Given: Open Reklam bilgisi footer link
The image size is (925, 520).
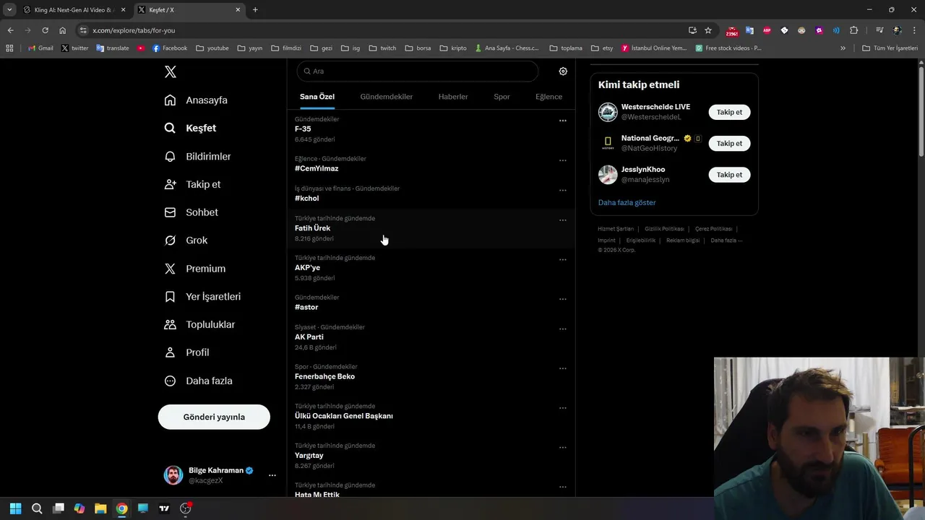Looking at the screenshot, I should pyautogui.click(x=683, y=240).
